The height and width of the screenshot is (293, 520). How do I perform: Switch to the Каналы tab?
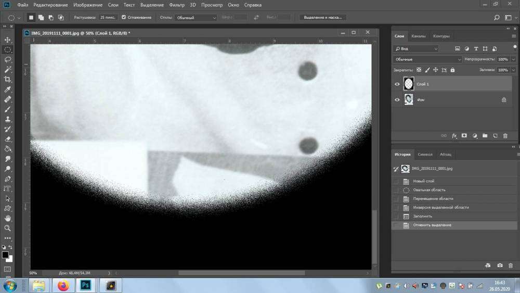click(418, 36)
